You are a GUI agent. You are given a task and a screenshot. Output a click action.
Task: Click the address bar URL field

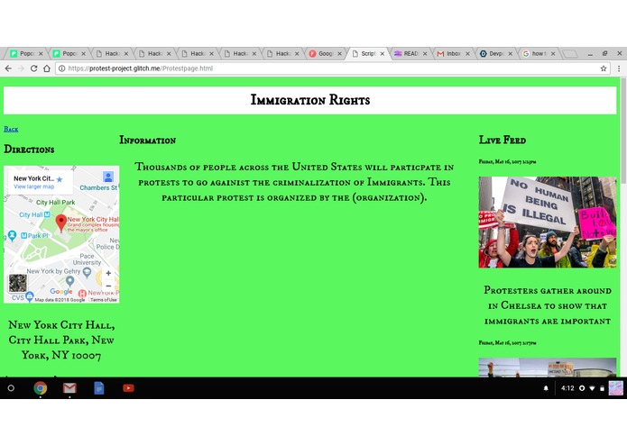(332, 68)
